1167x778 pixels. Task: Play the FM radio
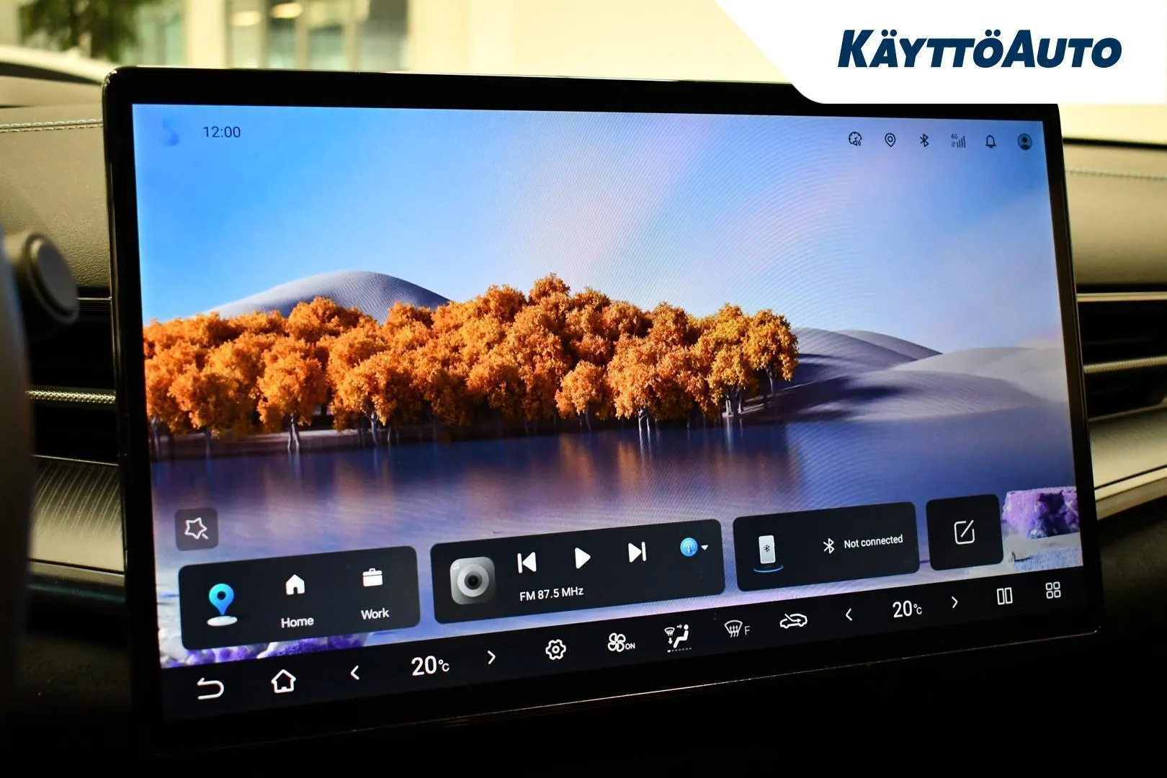pyautogui.click(x=582, y=558)
